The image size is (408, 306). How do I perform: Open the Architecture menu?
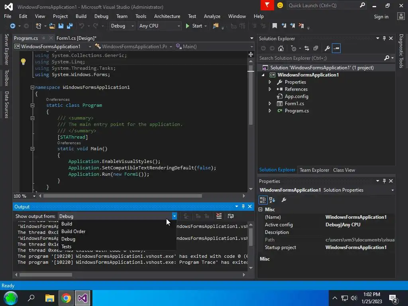pos(167,16)
